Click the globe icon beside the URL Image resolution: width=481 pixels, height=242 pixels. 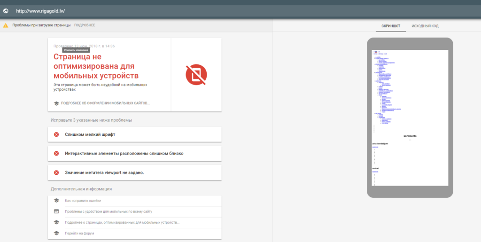(x=6, y=10)
